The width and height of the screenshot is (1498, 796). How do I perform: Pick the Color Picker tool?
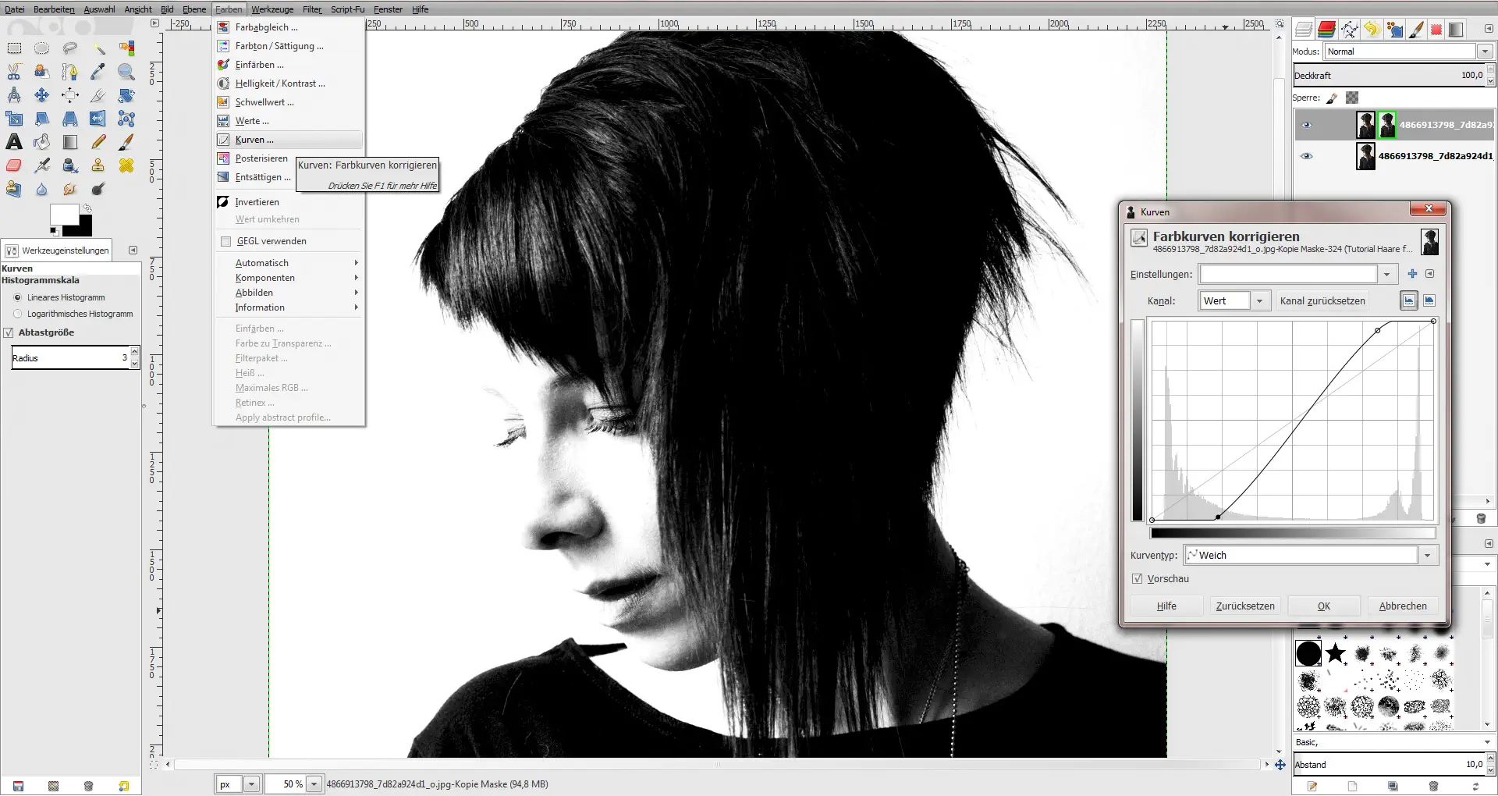[x=98, y=72]
